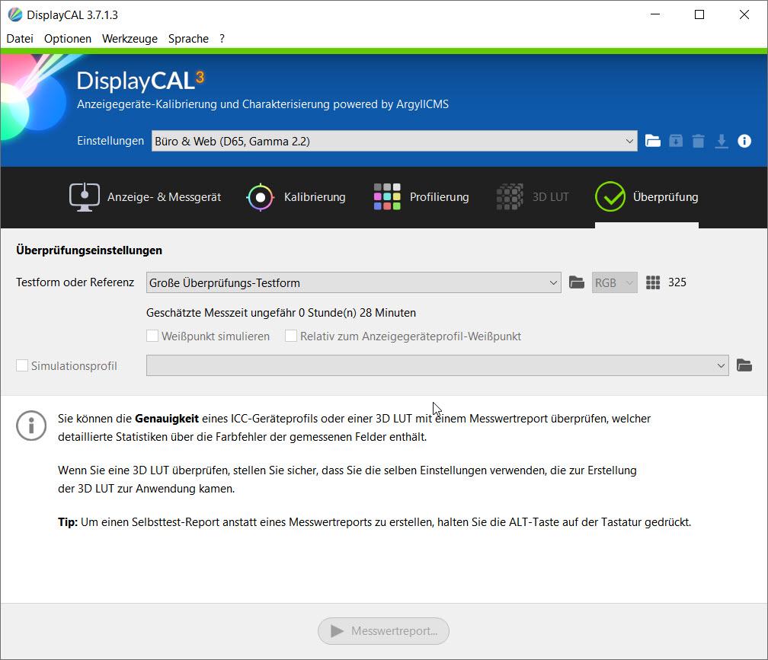Click the bold Tip: label
Image resolution: width=768 pixels, height=660 pixels.
(68, 522)
